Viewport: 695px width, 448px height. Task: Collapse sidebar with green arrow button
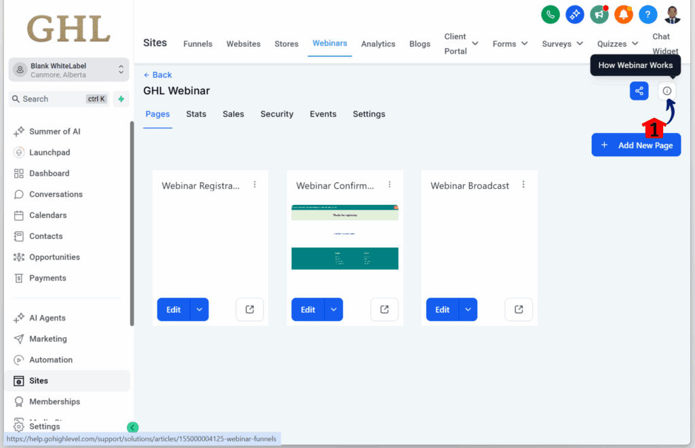coord(132,427)
